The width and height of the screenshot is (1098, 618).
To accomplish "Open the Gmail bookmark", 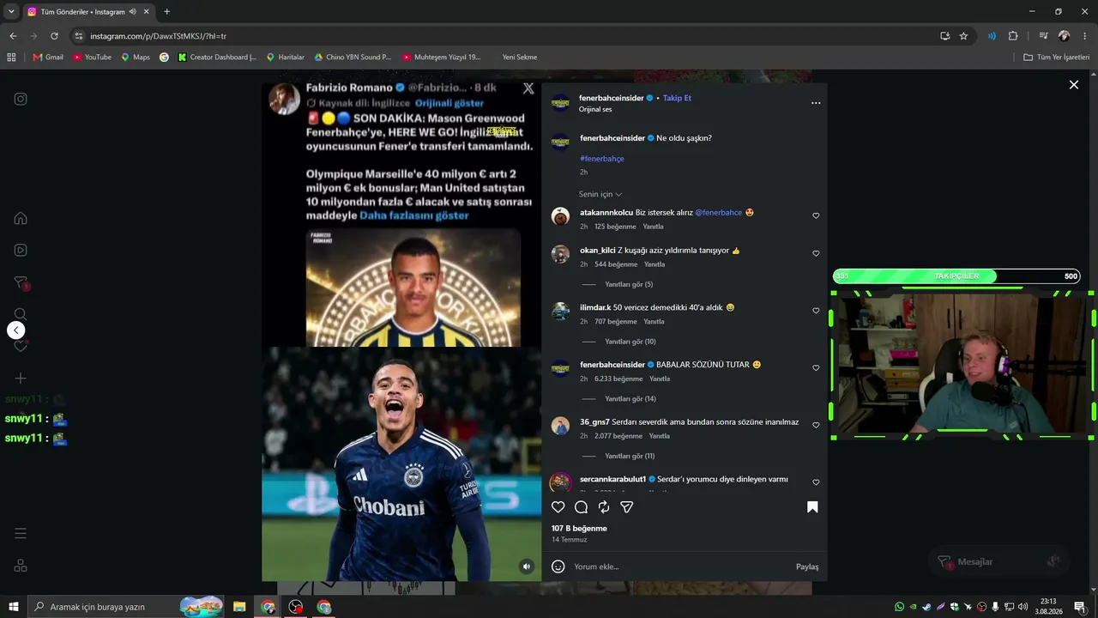I will click(x=48, y=58).
